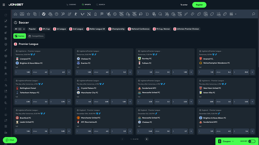Filter by Championship league chip

pyautogui.click(x=116, y=29)
